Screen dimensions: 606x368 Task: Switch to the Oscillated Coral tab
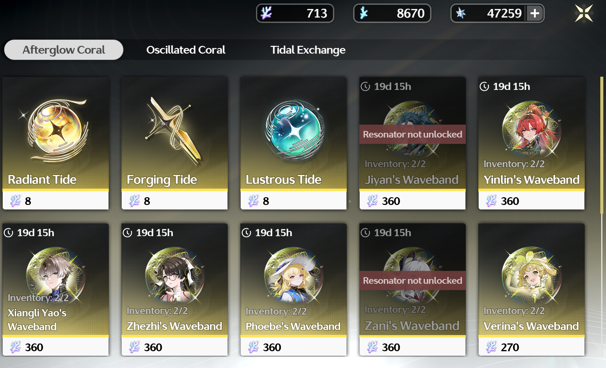[x=186, y=50]
